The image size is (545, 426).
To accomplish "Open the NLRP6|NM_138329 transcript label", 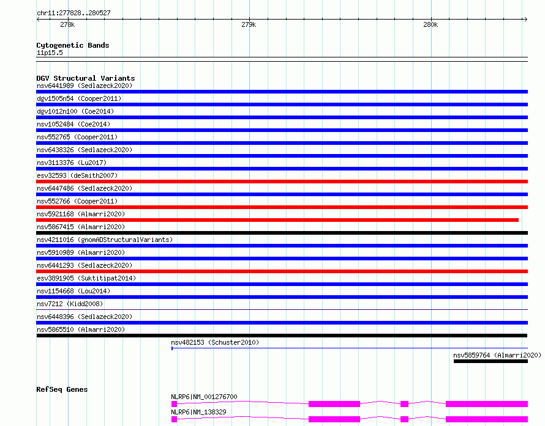I will (198, 412).
